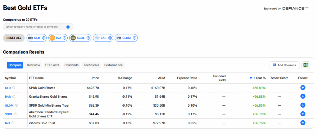
Task: Open the BAR symbol link
Action: (8, 97)
